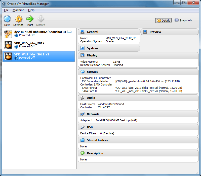Click power state icon under dev-m-45dfl-unbuntu2
Viewport: 201px width, 176px height.
pos(16,35)
